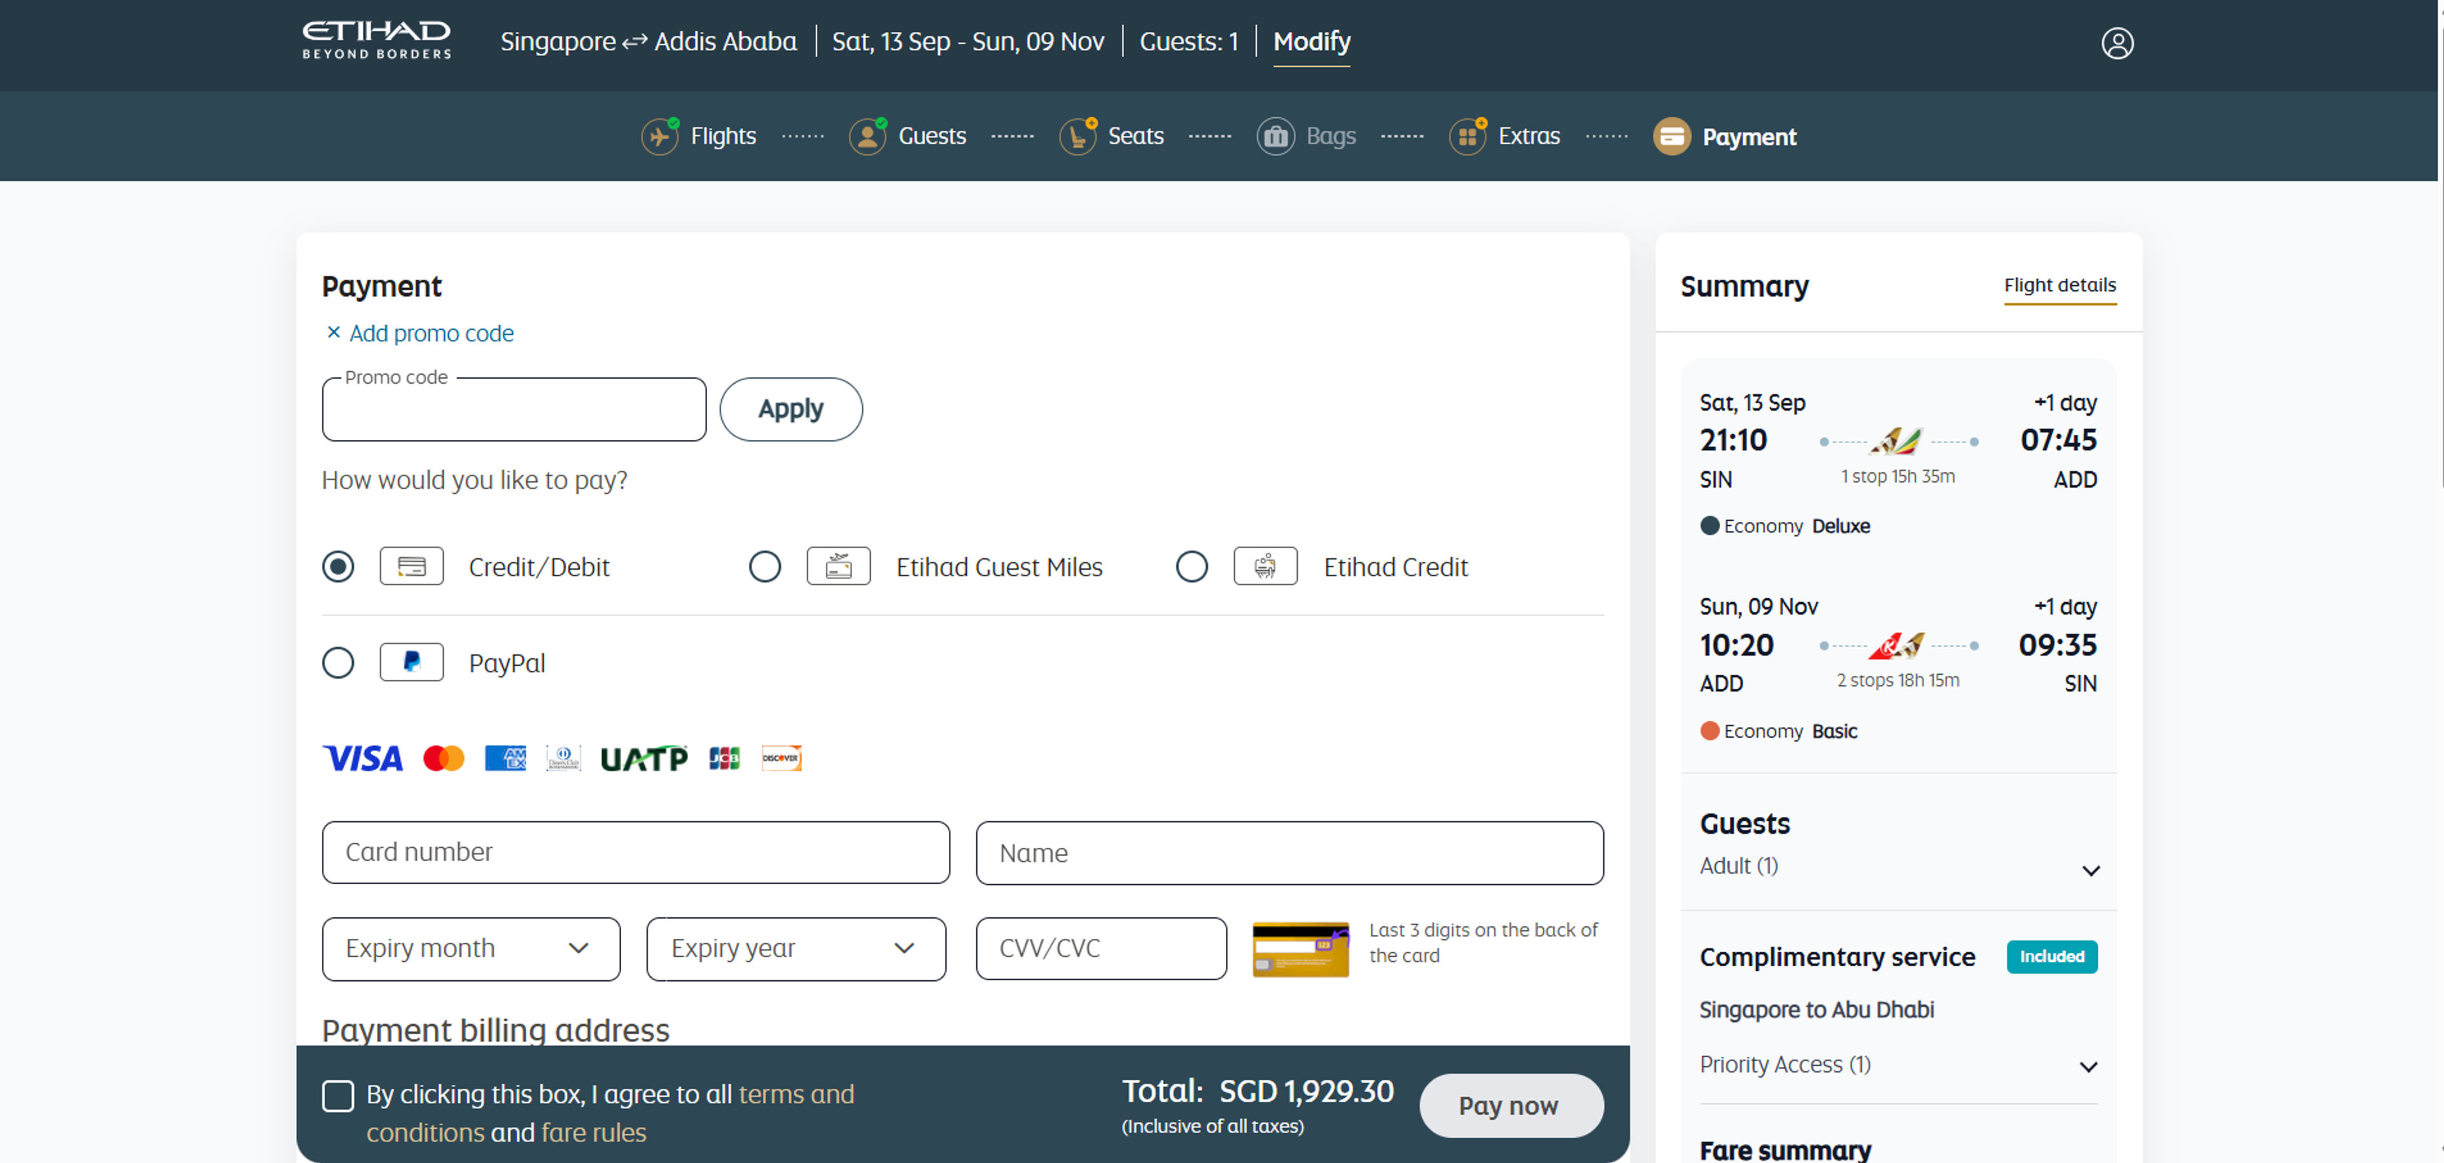Go to the Seats step

[1135, 137]
